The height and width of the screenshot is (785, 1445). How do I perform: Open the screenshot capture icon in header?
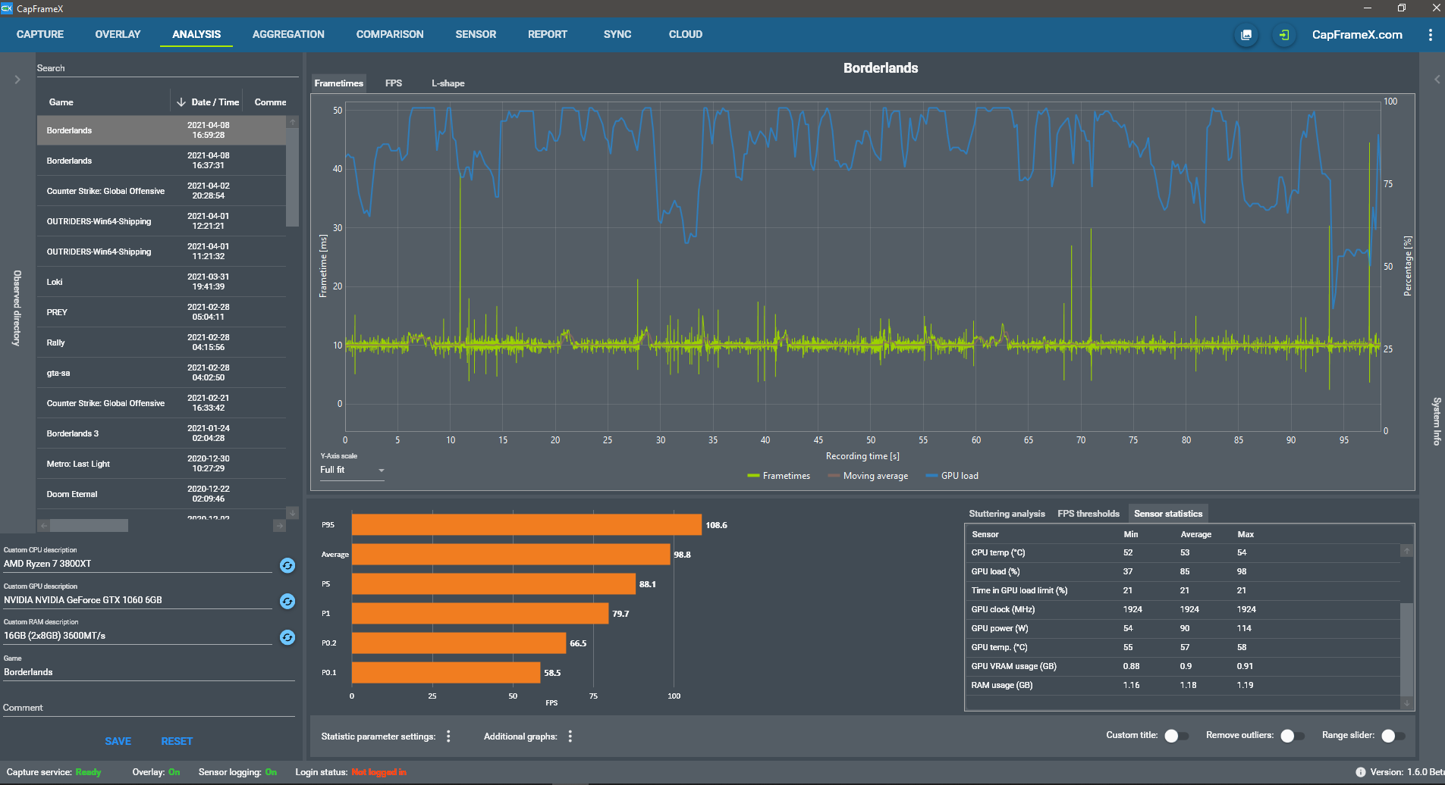pos(1246,35)
